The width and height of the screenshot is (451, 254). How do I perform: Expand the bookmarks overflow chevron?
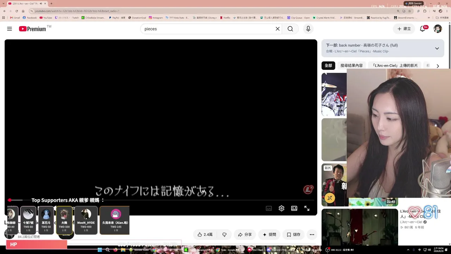tap(429, 18)
